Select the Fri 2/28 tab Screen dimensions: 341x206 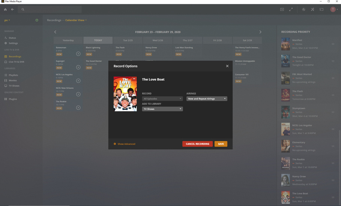click(218, 40)
